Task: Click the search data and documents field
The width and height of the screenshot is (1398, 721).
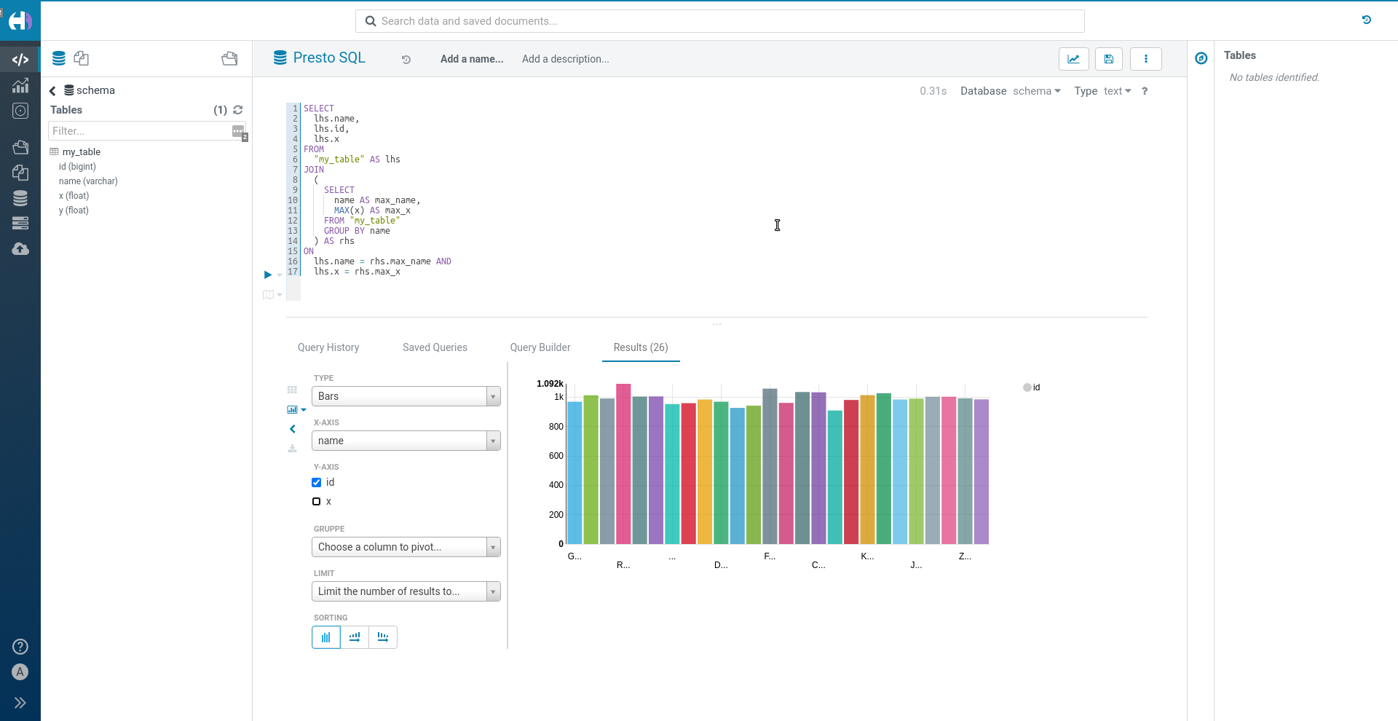Action: 719,21
